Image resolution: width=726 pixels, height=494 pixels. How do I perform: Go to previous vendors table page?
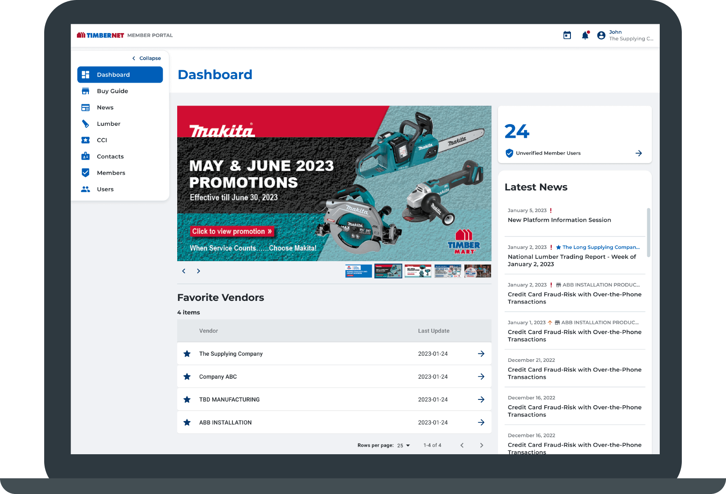tap(462, 445)
